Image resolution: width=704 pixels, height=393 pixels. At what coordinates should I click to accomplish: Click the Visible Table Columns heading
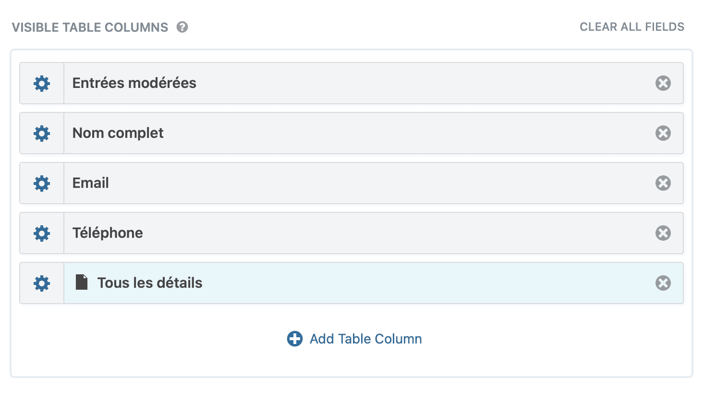point(91,27)
